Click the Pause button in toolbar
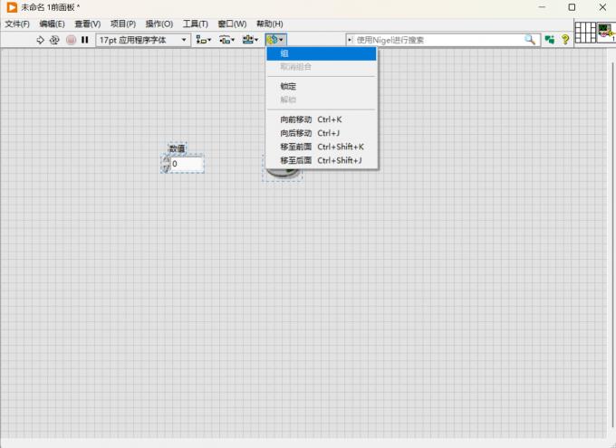The height and width of the screenshot is (448, 616). tap(85, 40)
